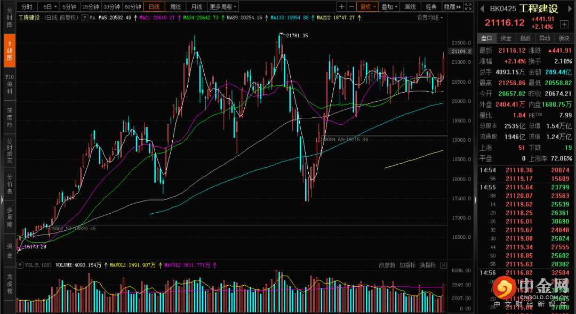
Task: Click BK0425 工程建设 title
Action: click(524, 9)
